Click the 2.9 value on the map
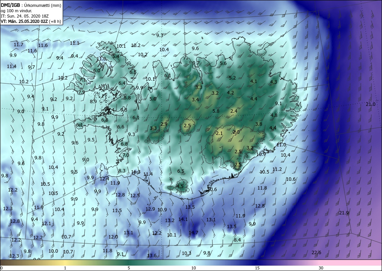This screenshot has width=382, height=271. tap(164, 124)
